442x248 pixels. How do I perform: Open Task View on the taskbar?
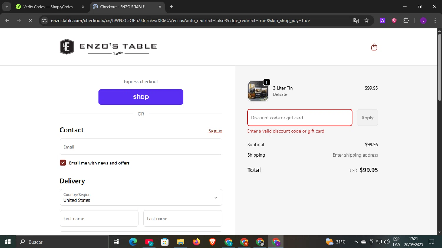tap(117, 242)
